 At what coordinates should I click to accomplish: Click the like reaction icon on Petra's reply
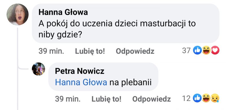[197, 98]
